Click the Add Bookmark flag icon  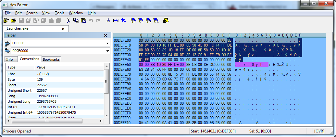click(133, 21)
